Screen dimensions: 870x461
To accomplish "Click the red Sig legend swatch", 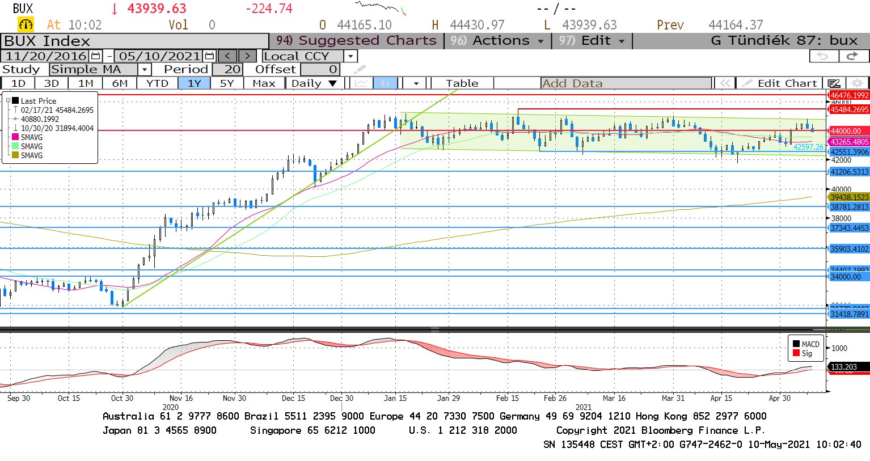I will pos(796,353).
